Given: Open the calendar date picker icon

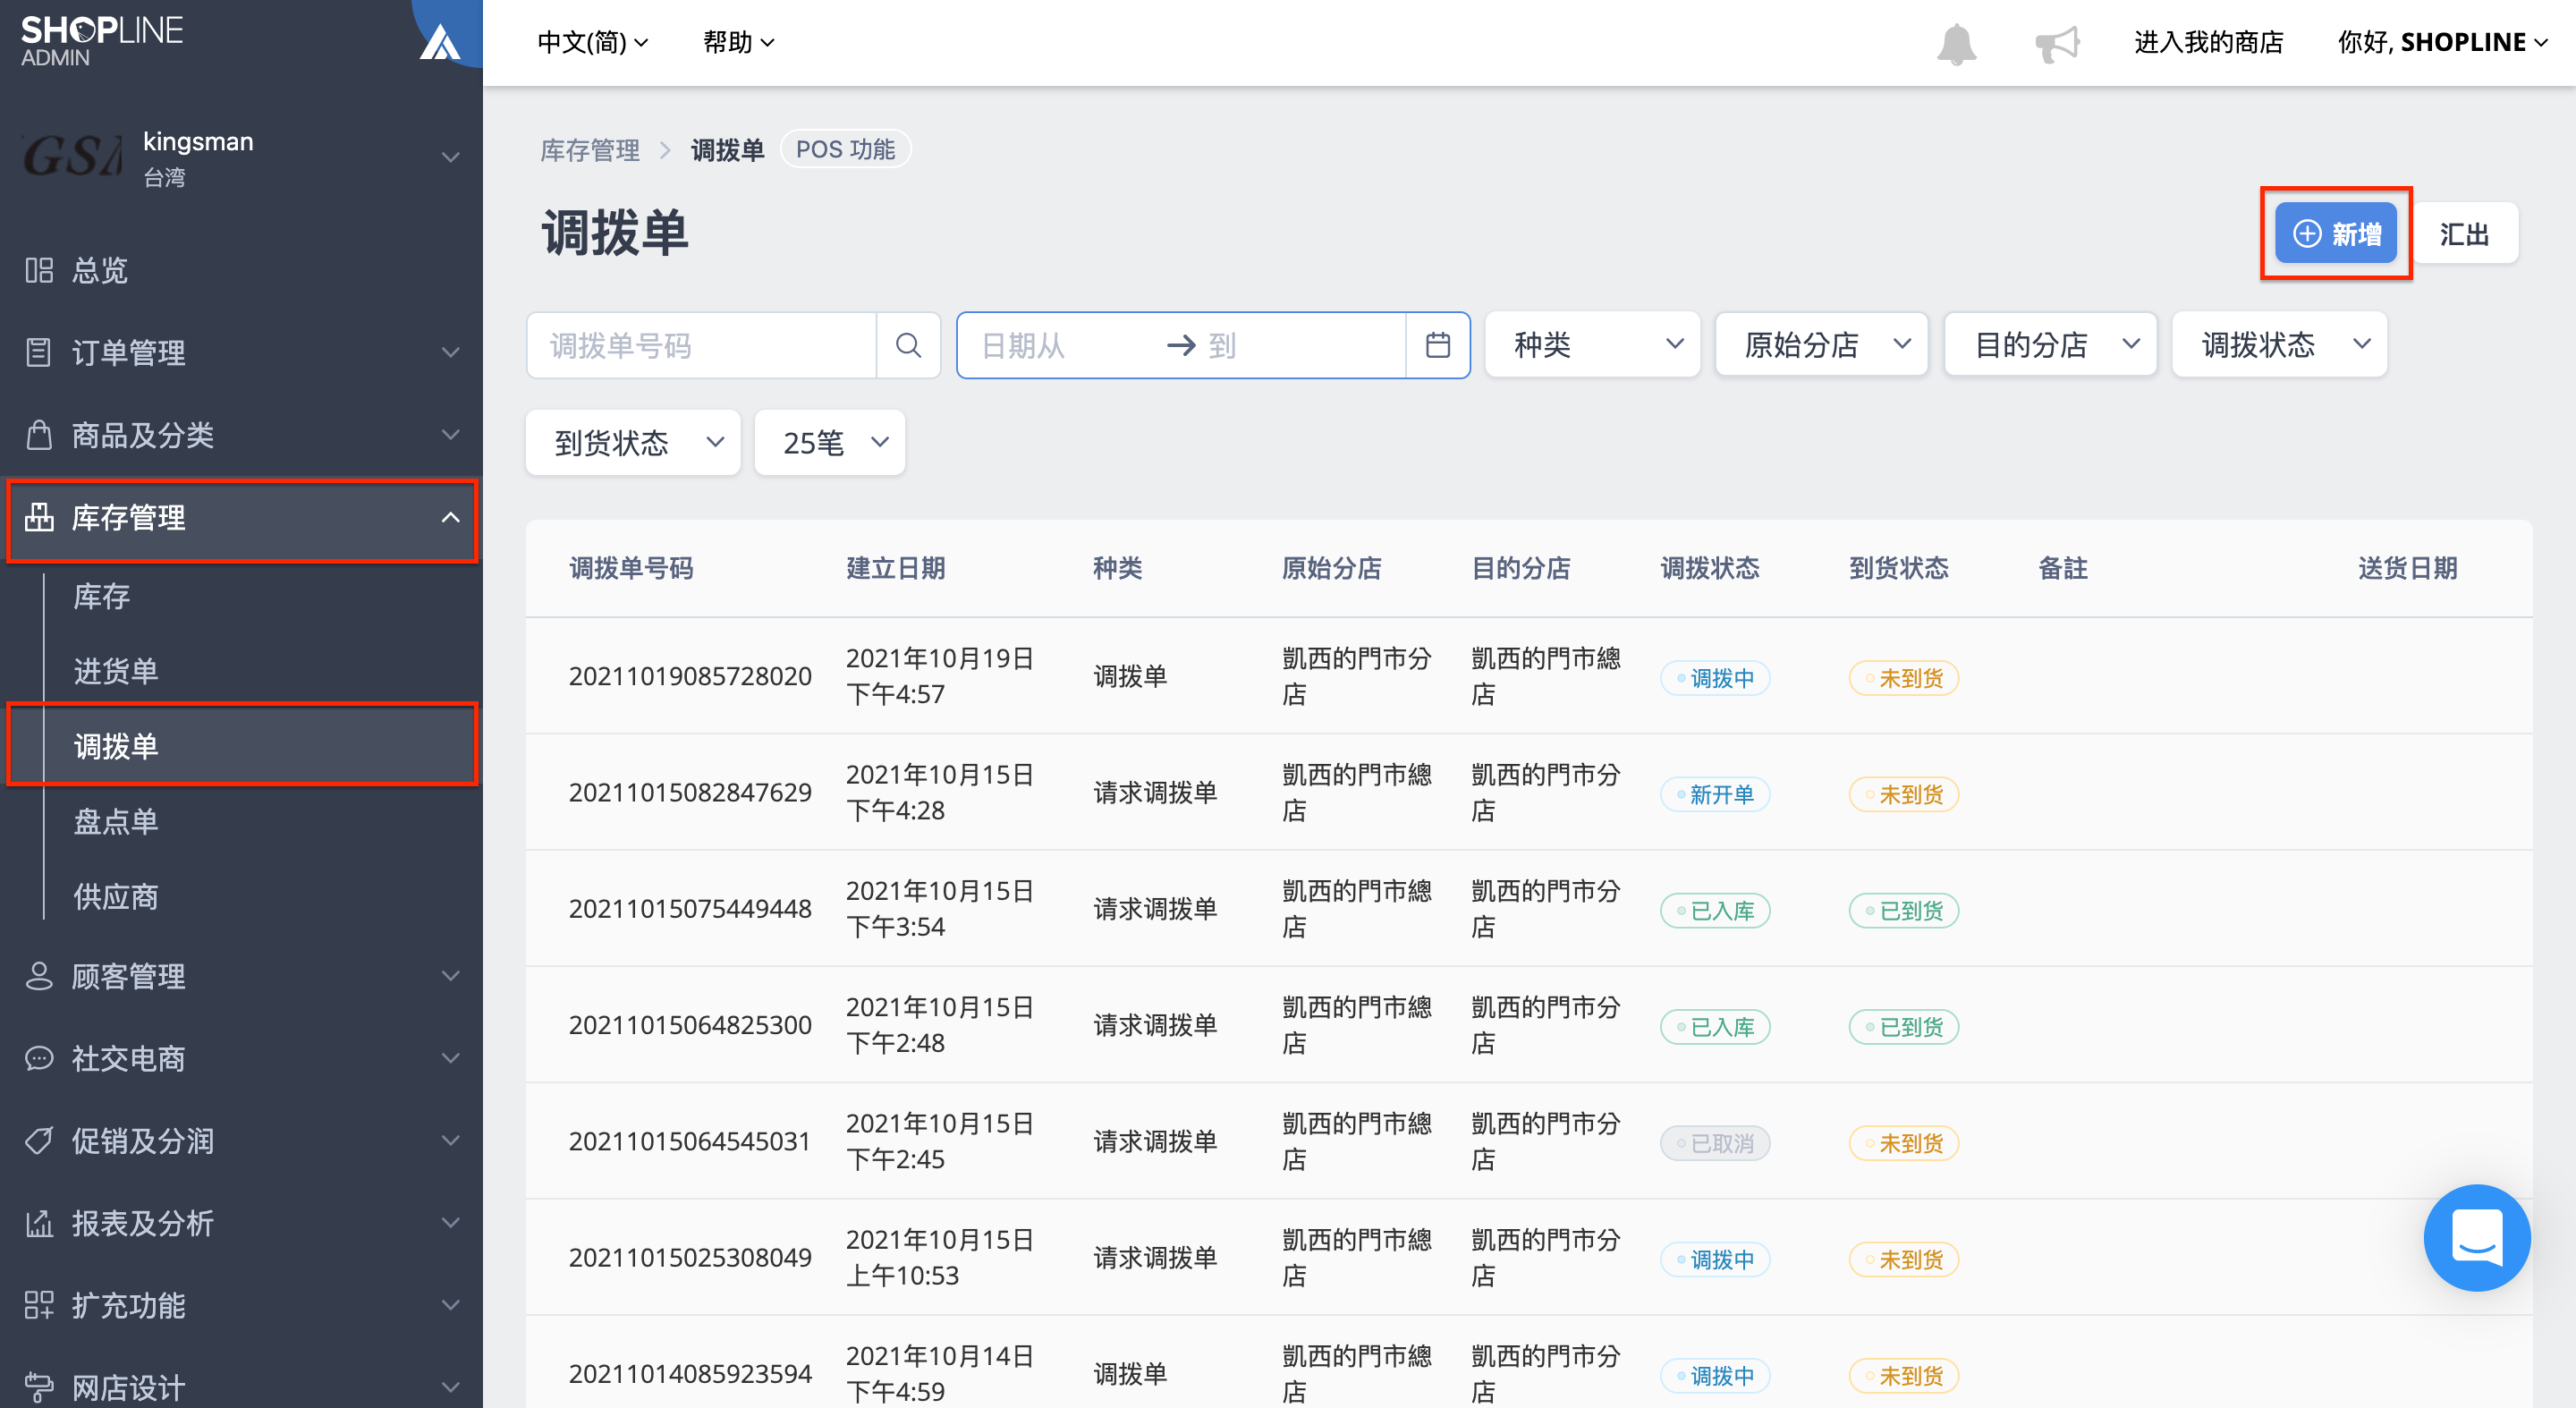Looking at the screenshot, I should pyautogui.click(x=1437, y=345).
